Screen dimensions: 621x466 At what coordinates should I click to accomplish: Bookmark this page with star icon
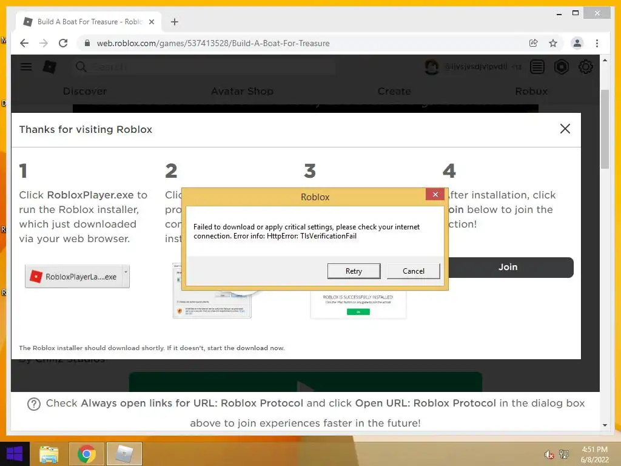click(x=553, y=43)
